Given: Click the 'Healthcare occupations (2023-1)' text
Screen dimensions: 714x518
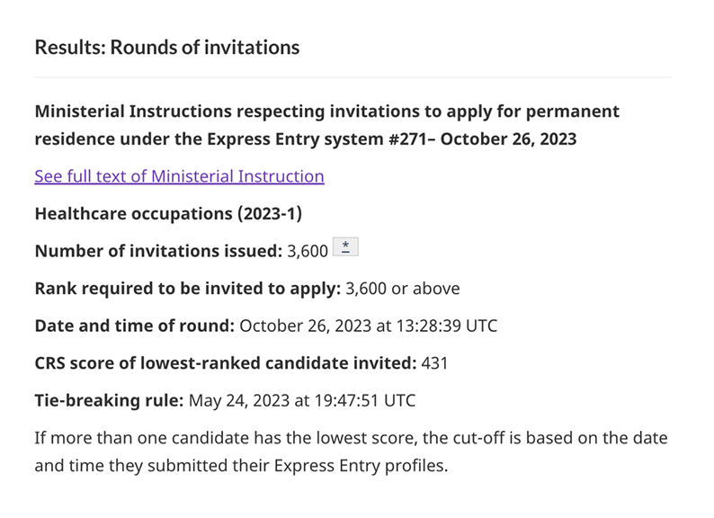Looking at the screenshot, I should coord(169,214).
